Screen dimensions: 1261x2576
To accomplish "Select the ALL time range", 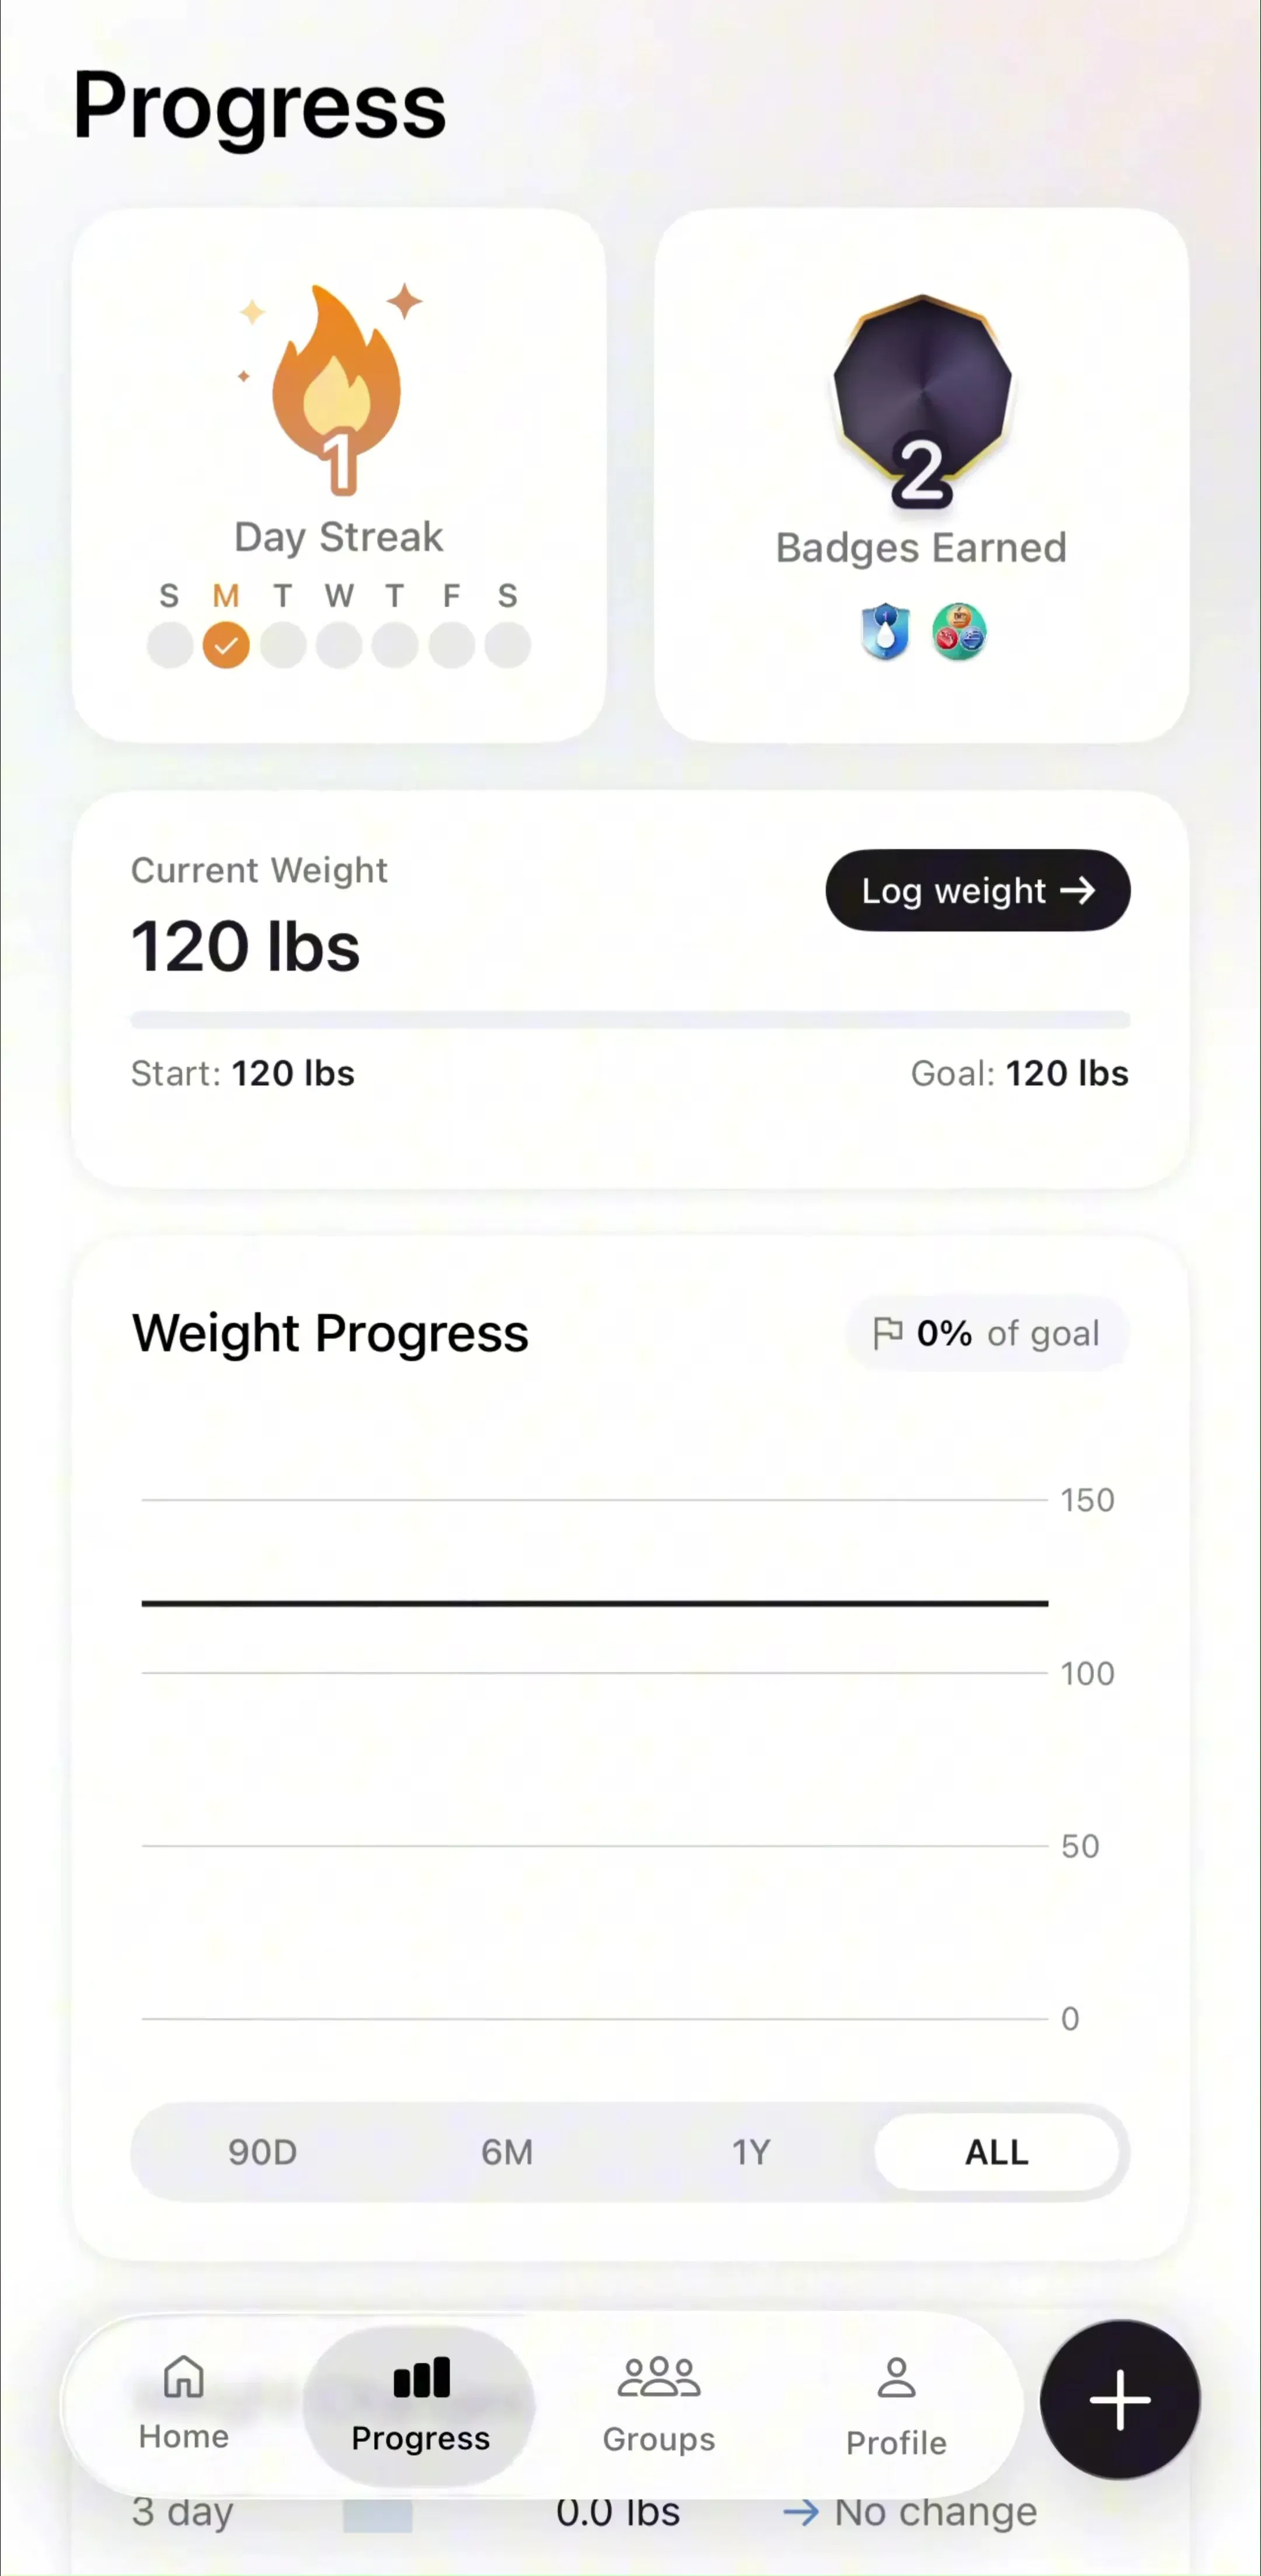I will 997,2152.
